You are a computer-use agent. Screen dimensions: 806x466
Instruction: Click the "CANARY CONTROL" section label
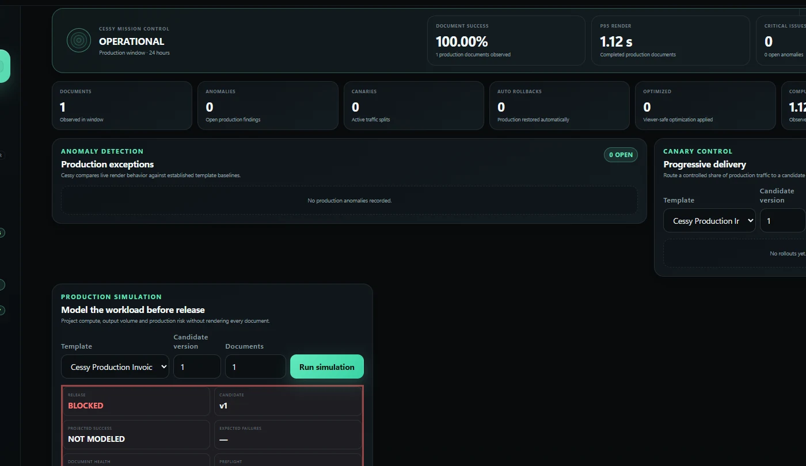(x=698, y=151)
